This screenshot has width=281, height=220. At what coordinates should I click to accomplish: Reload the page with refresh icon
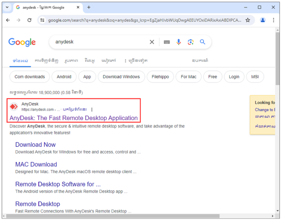[29, 20]
